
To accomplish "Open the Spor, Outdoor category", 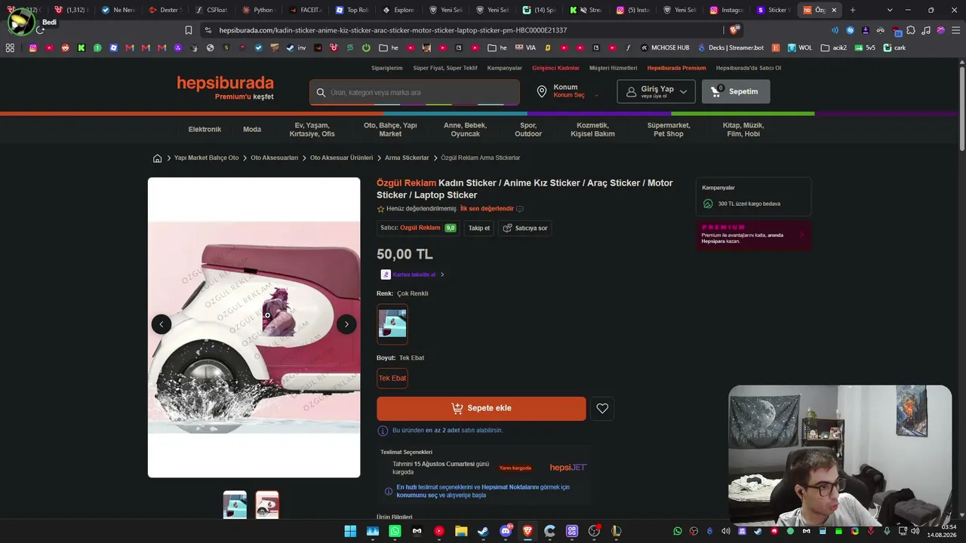I will pos(528,130).
